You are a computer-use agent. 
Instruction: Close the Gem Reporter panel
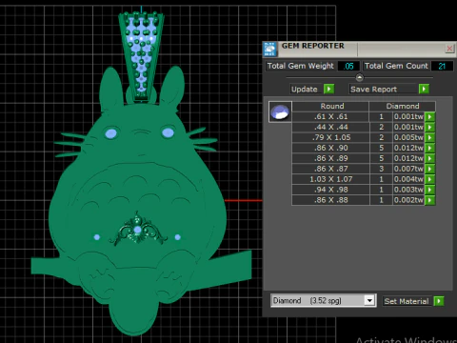tap(449, 49)
